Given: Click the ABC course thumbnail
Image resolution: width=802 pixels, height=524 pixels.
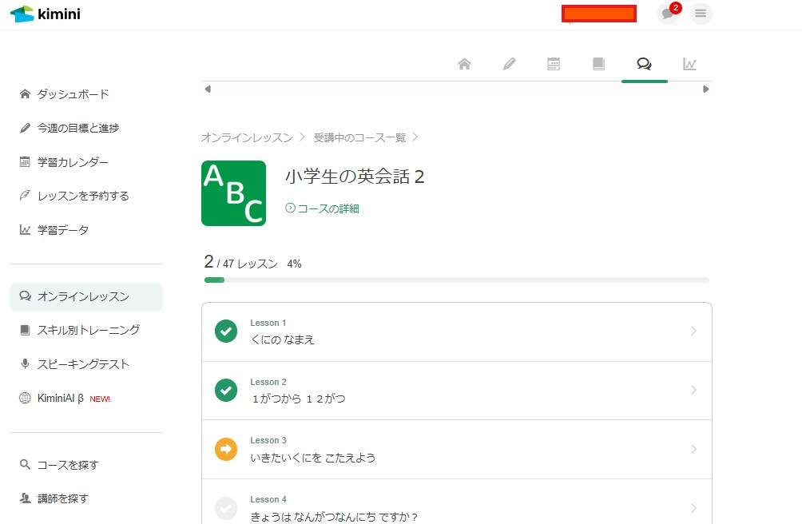Looking at the screenshot, I should [x=233, y=193].
